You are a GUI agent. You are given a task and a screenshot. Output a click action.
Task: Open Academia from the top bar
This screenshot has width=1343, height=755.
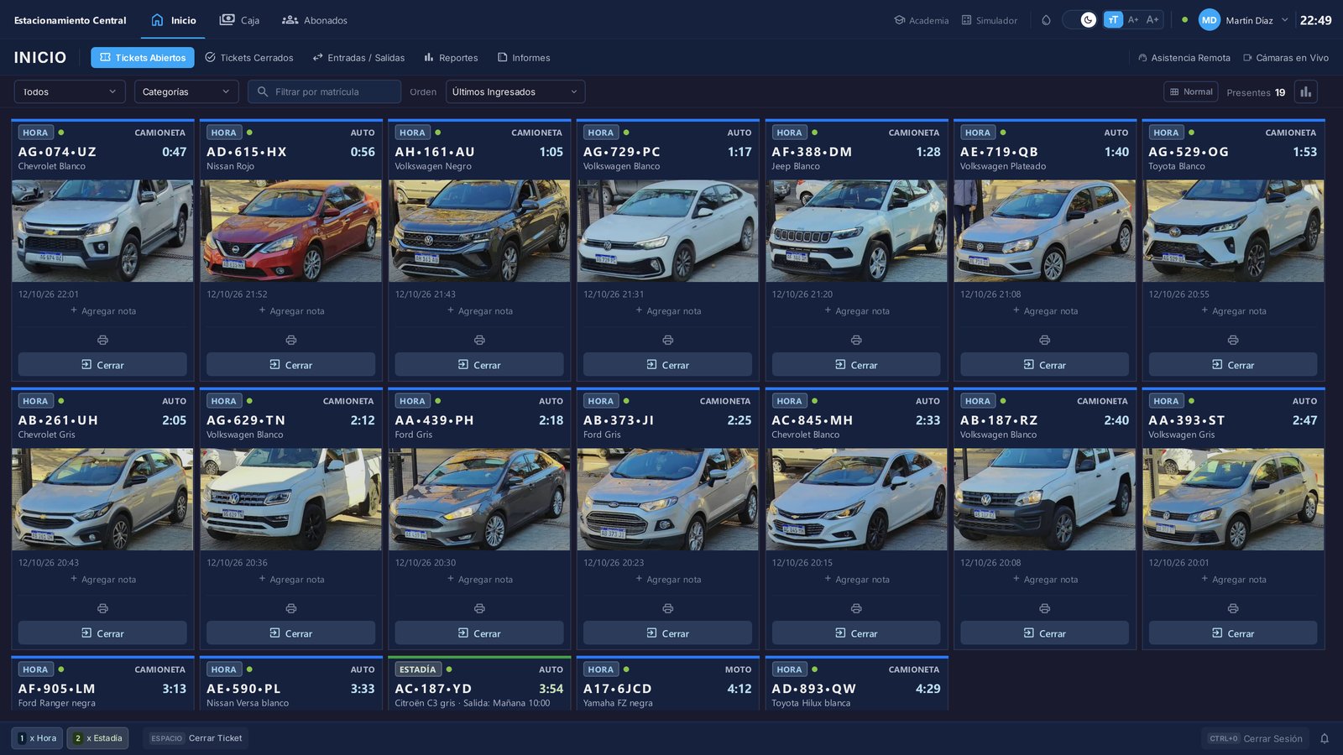pyautogui.click(x=921, y=20)
